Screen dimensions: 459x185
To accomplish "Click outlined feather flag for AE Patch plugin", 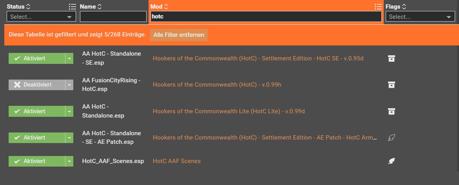I will click(391, 138).
